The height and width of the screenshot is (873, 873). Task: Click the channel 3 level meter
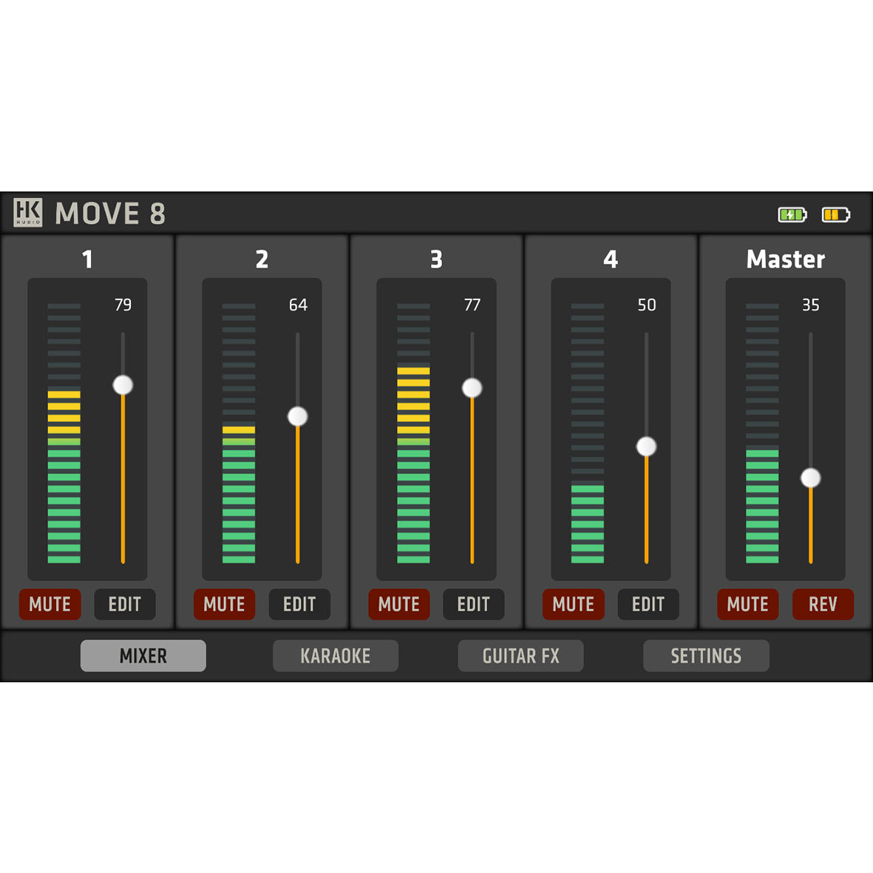(413, 466)
